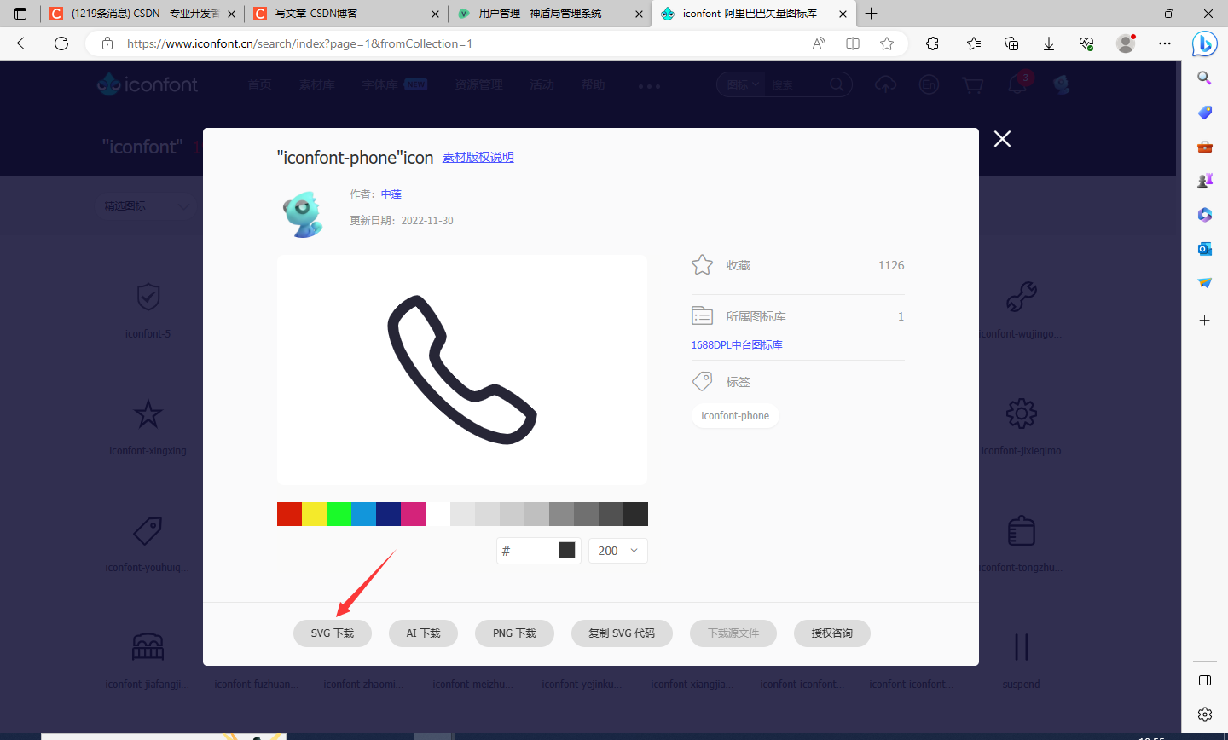
Task: Open the color picker square beside hex field
Action: click(x=567, y=550)
